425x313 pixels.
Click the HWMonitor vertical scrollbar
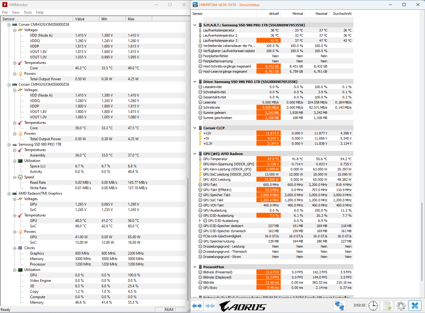tap(188, 239)
